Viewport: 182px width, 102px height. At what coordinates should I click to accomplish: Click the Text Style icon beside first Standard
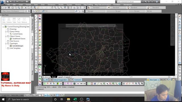[x=89, y=8]
